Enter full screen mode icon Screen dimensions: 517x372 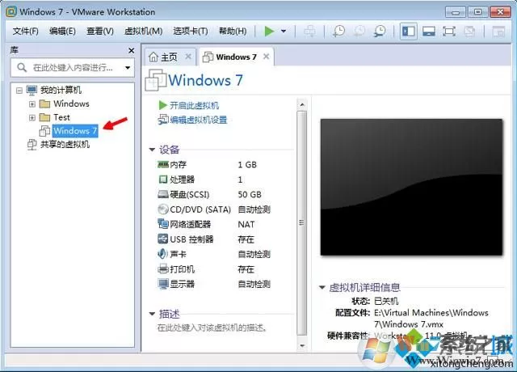[x=449, y=32]
